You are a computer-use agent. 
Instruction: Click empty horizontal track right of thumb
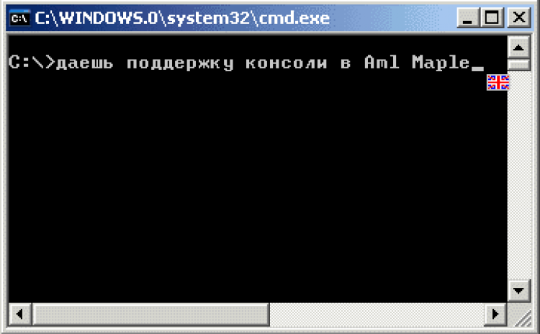coord(377,314)
